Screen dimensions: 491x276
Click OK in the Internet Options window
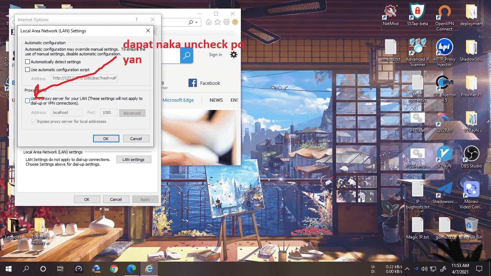87,199
